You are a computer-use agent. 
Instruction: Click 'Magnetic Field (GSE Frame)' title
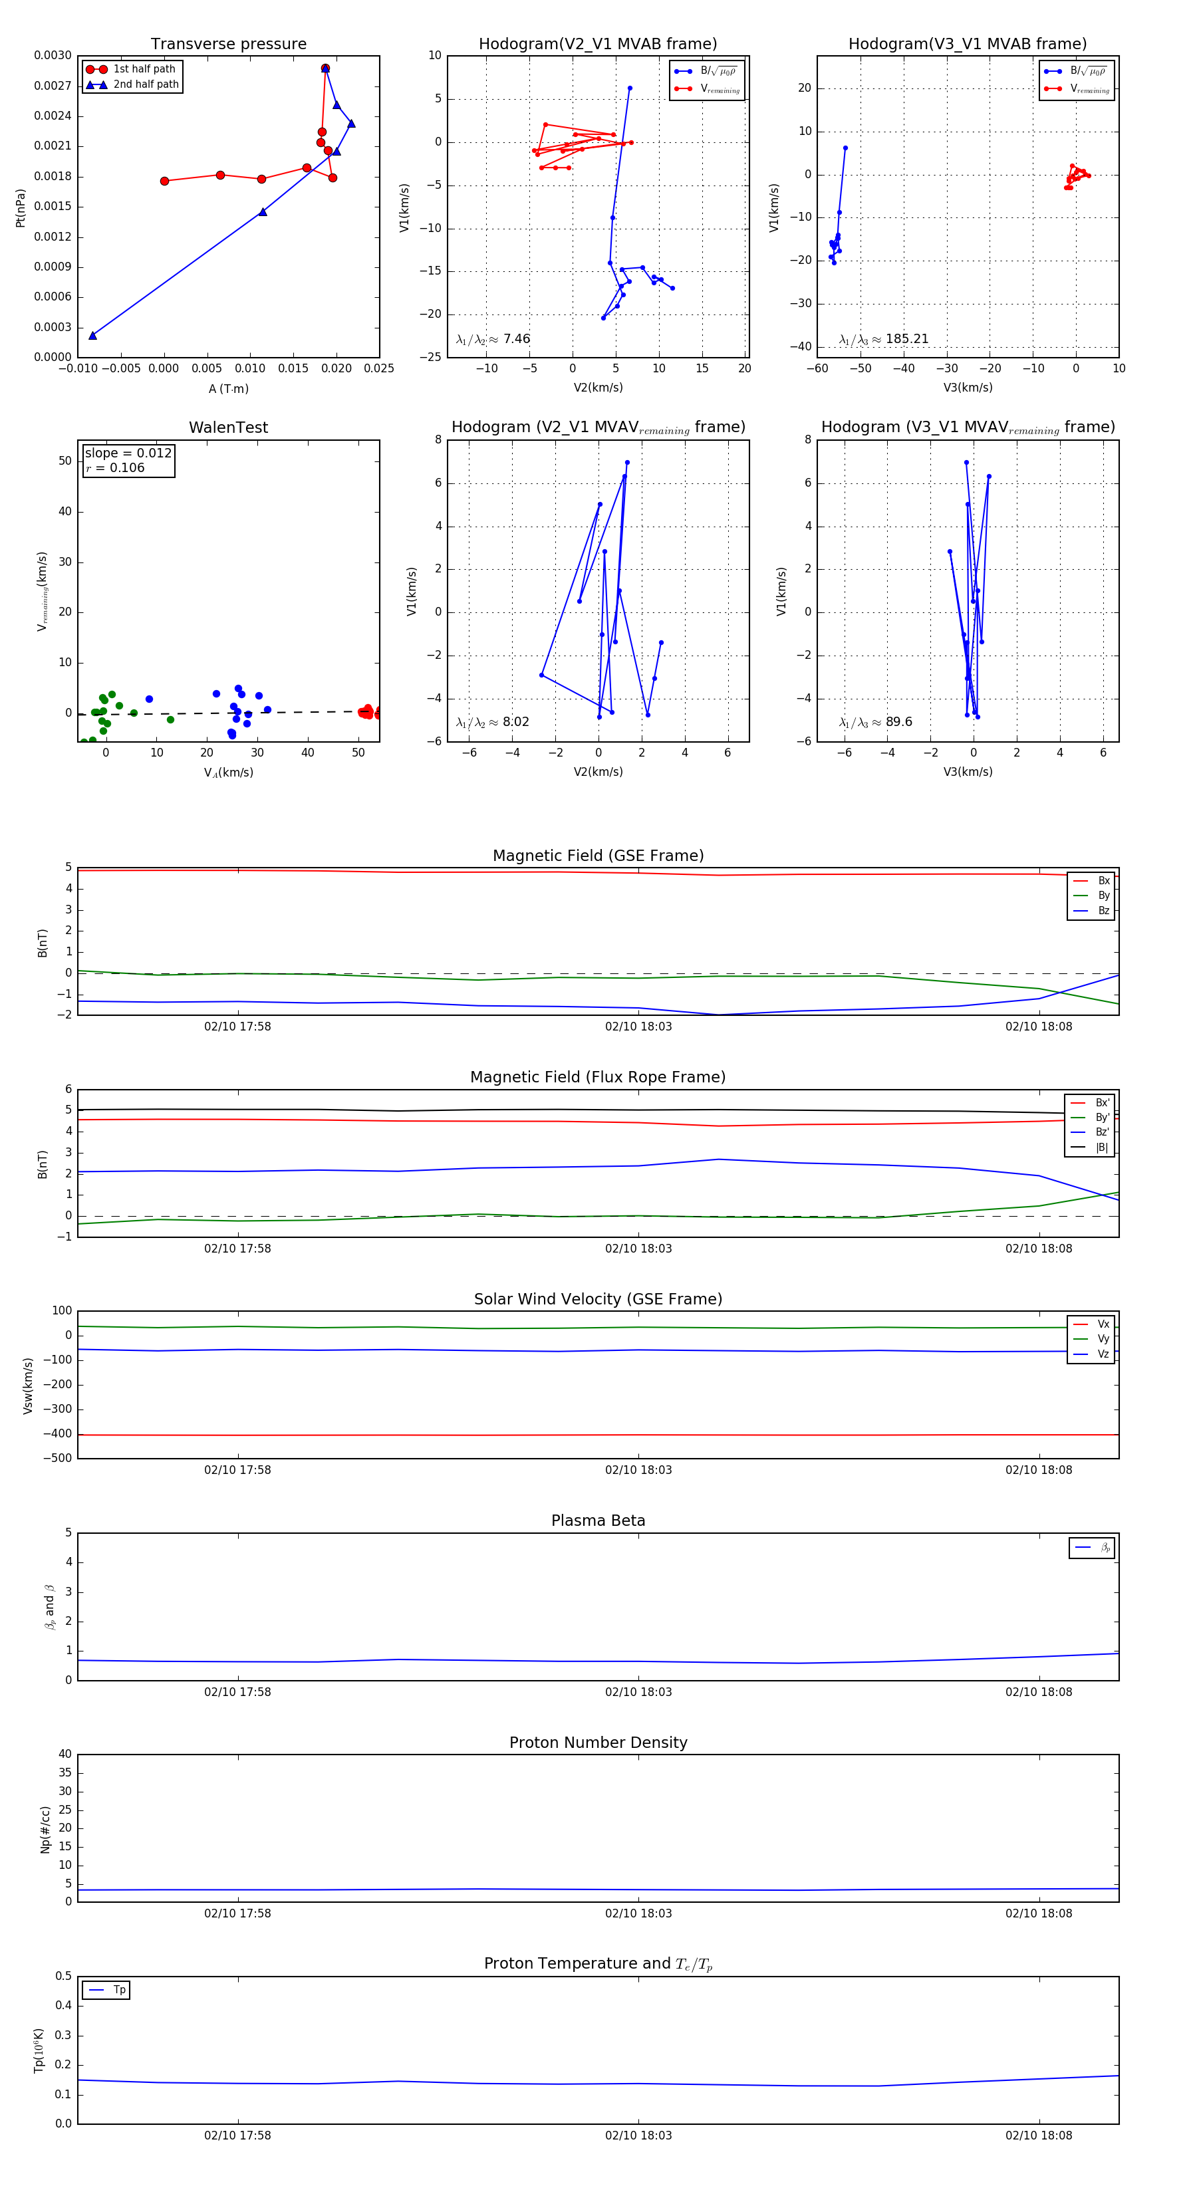click(x=598, y=856)
